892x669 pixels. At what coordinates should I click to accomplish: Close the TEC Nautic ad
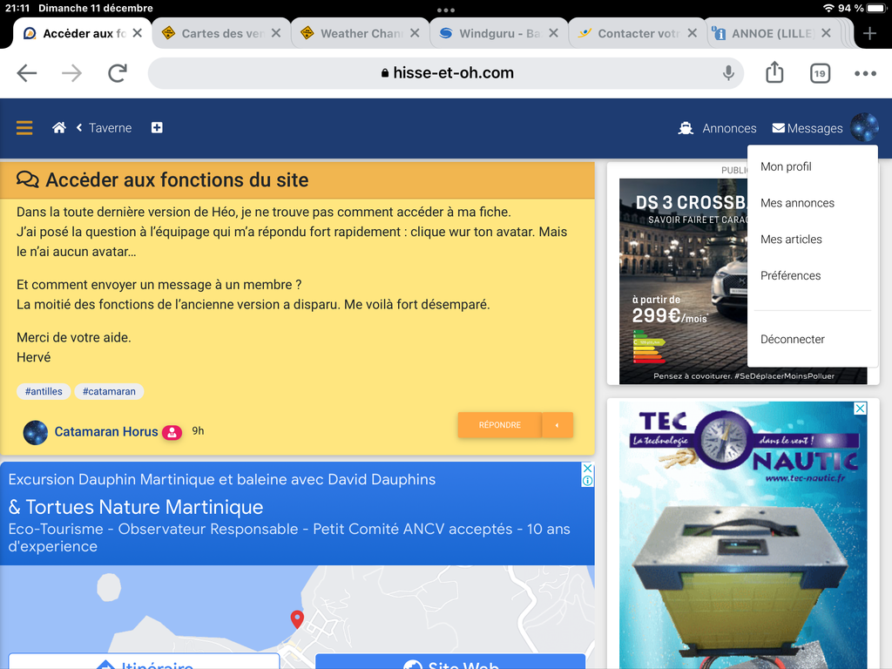point(860,409)
